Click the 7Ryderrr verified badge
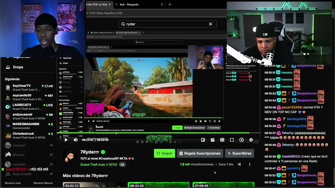 coord(103,152)
